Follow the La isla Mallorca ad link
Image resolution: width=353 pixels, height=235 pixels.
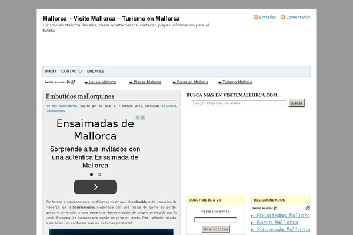coord(101,82)
